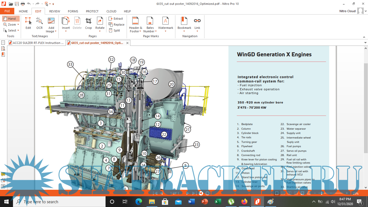Open the Bates Number dropdown

pyautogui.click(x=156, y=31)
